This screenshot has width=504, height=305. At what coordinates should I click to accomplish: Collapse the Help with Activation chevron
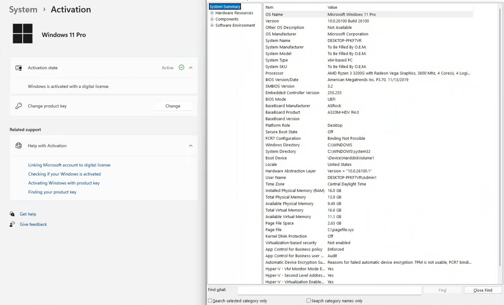(191, 146)
